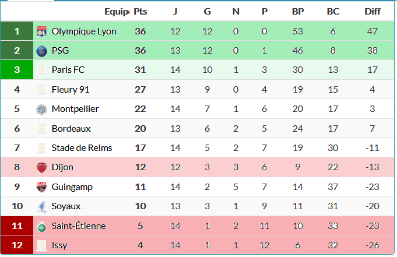Click the PSG club crest icon
397x257 pixels.
pos(41,51)
